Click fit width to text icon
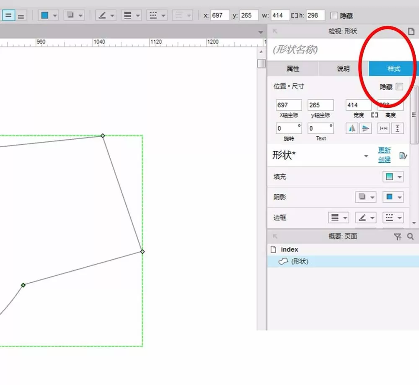 tap(384, 128)
